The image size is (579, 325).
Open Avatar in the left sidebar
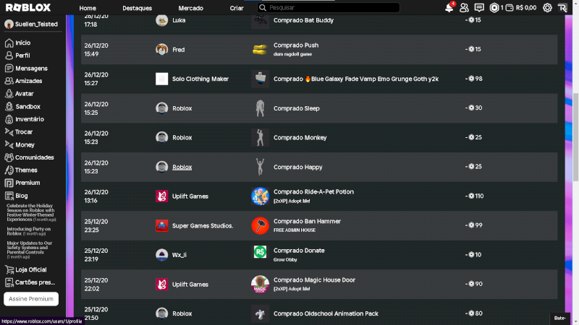(x=24, y=94)
